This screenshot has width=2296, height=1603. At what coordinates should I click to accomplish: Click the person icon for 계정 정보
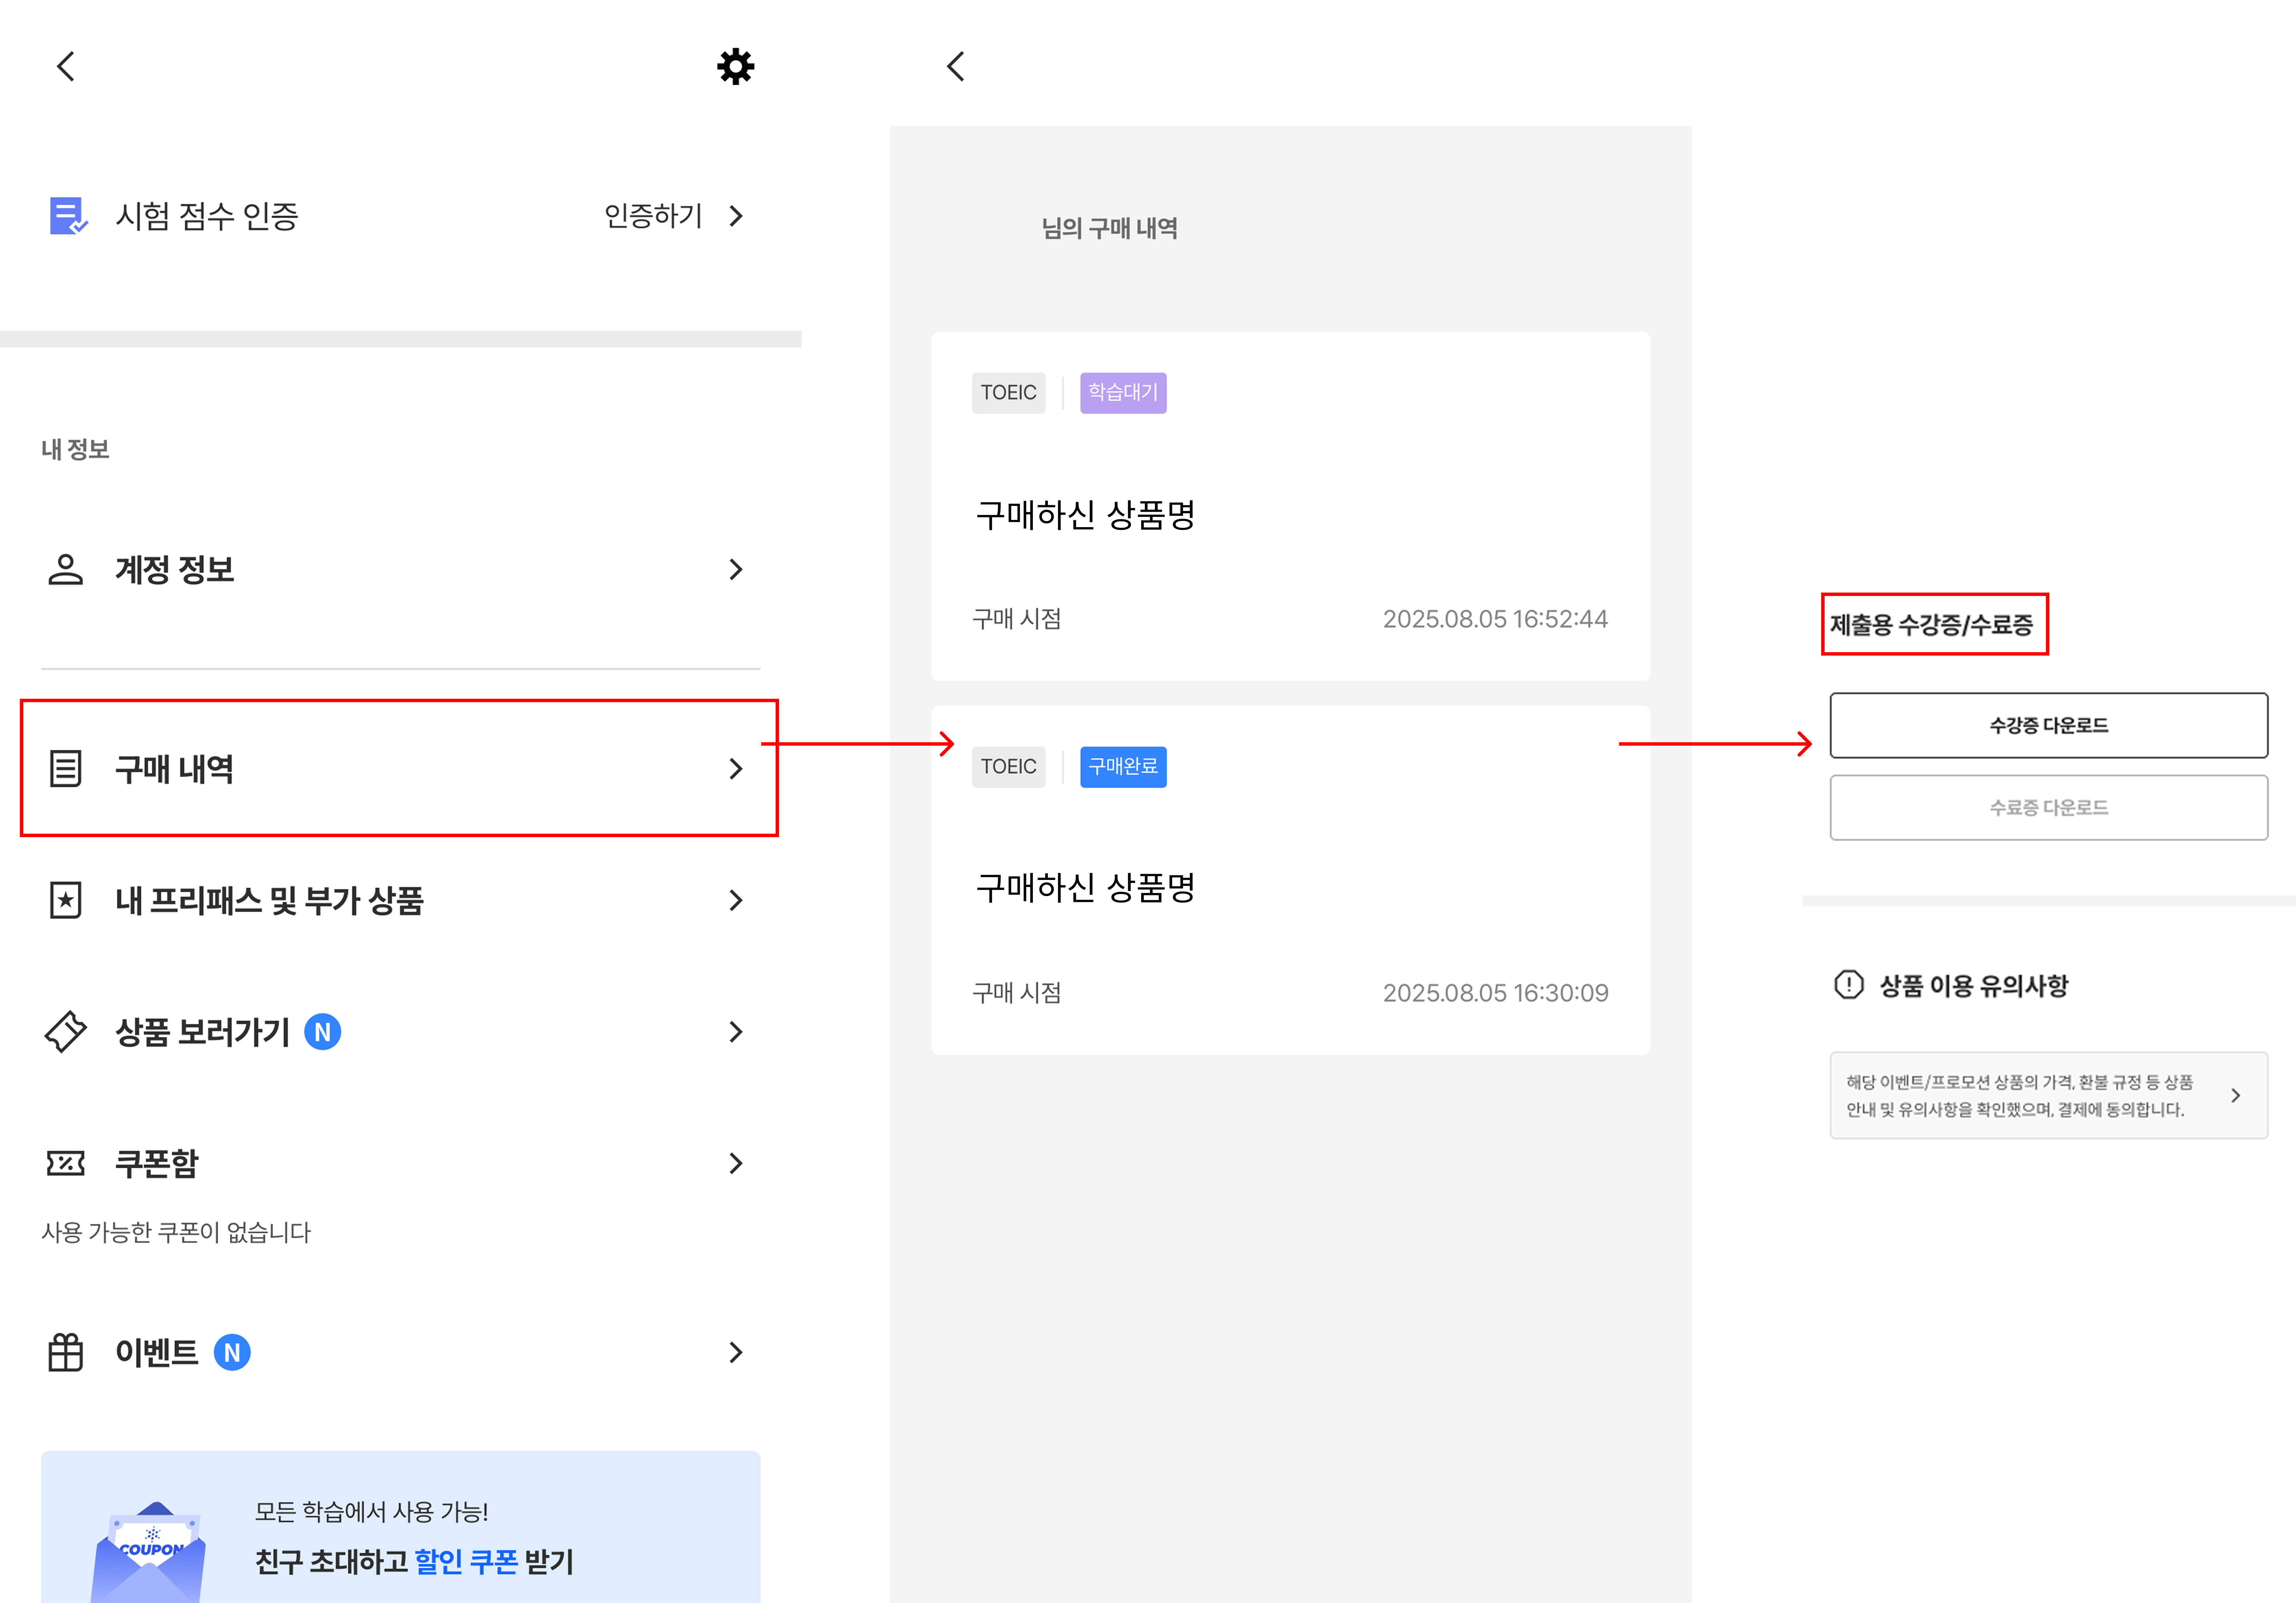[66, 569]
